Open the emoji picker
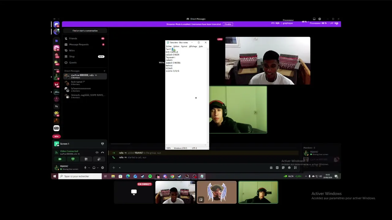The width and height of the screenshot is (392, 220). [x=289, y=167]
